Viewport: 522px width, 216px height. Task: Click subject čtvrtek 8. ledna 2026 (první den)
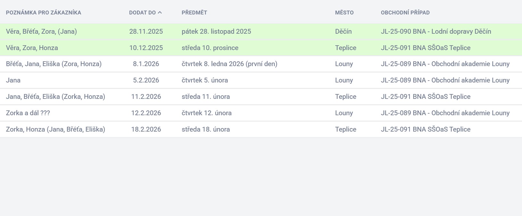pyautogui.click(x=229, y=64)
